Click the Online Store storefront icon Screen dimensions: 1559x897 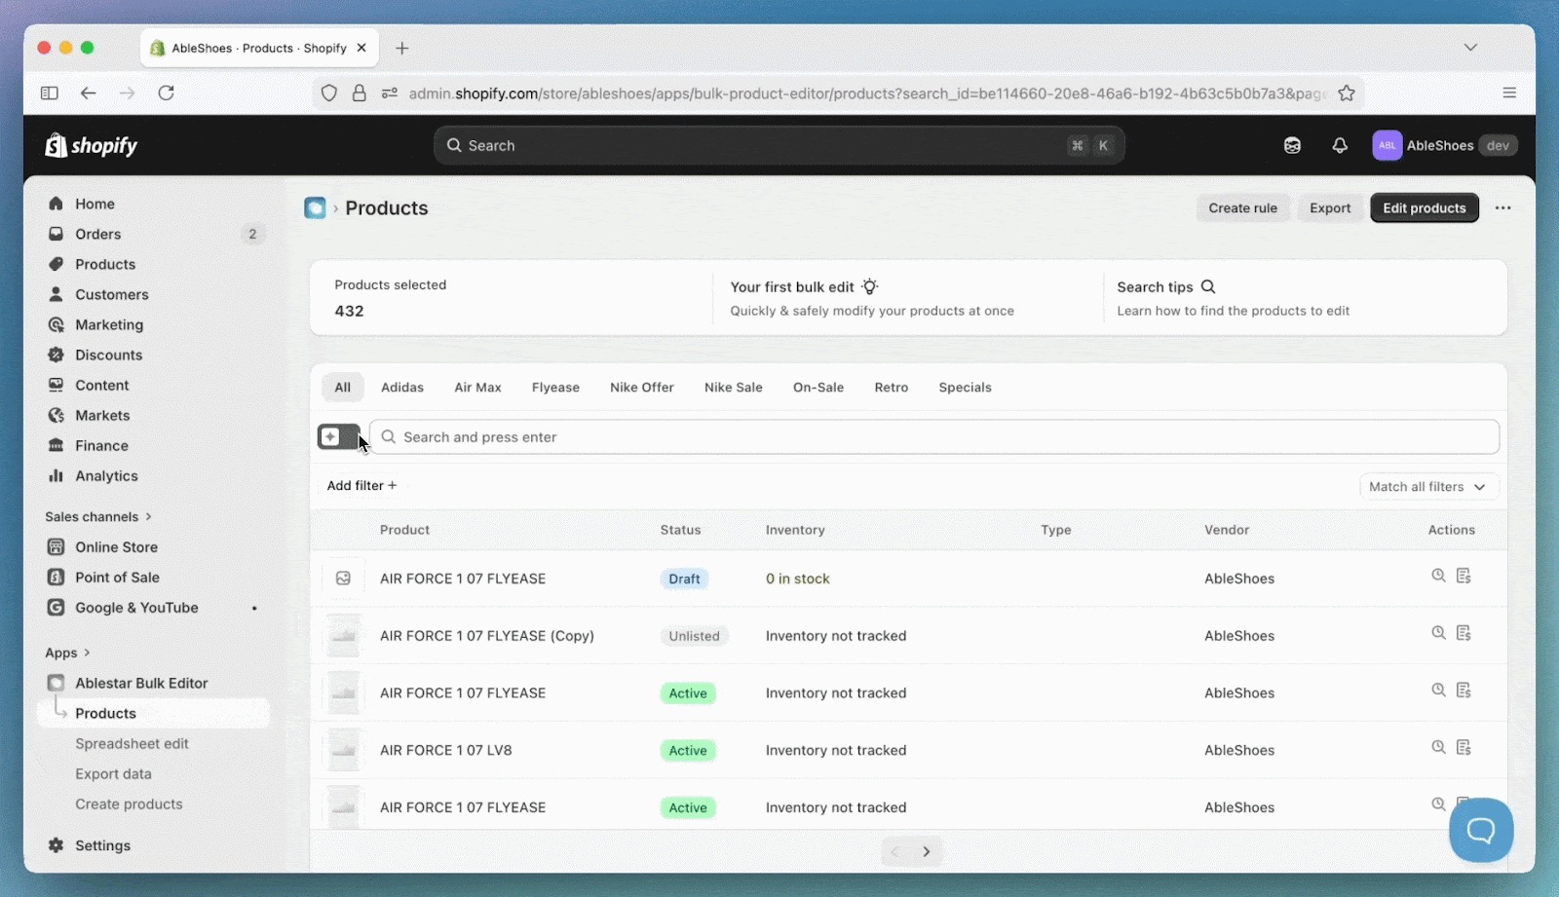56,547
